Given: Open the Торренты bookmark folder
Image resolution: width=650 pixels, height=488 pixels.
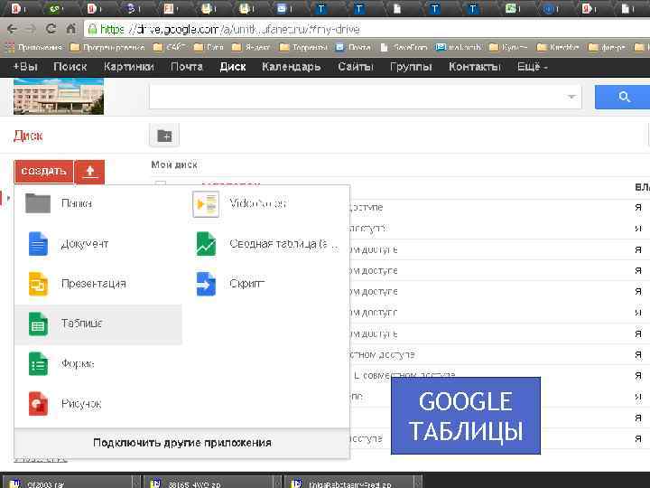Looking at the screenshot, I should point(303,47).
